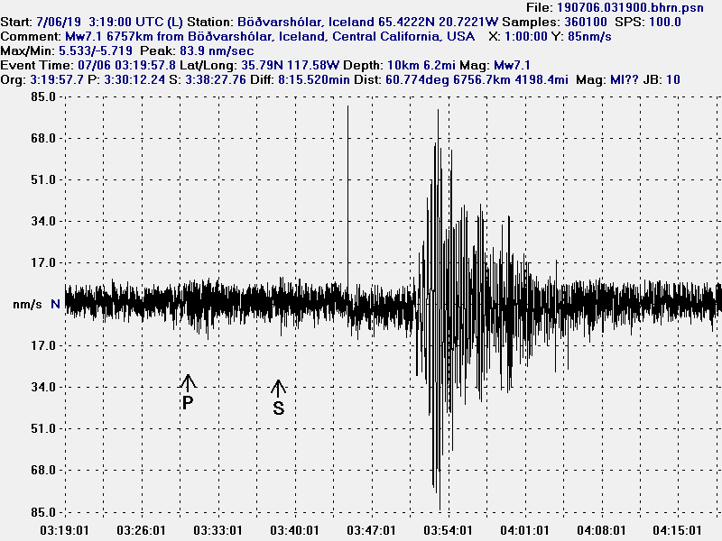Click the S wave arrival marker
The width and height of the screenshot is (722, 541).
278,398
